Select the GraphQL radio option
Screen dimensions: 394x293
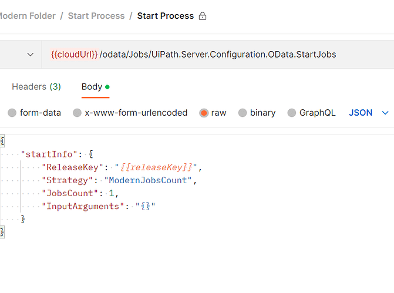point(291,113)
